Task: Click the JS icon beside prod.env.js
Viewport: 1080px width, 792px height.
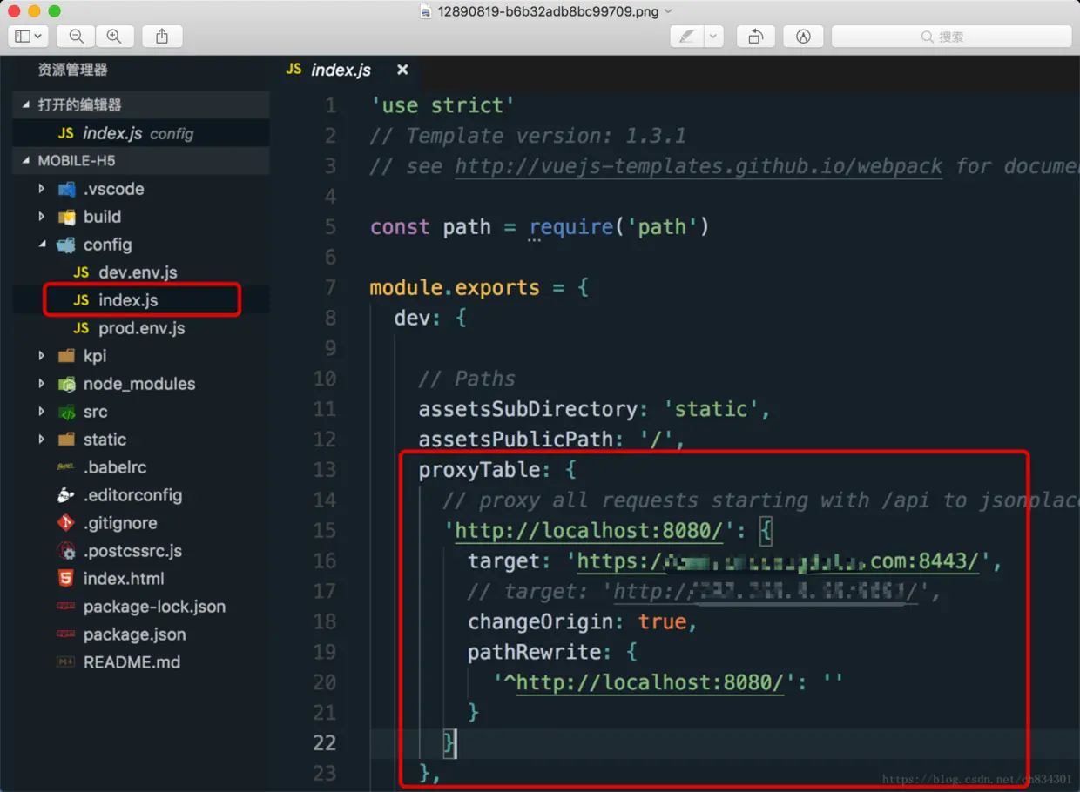Action: pos(81,328)
